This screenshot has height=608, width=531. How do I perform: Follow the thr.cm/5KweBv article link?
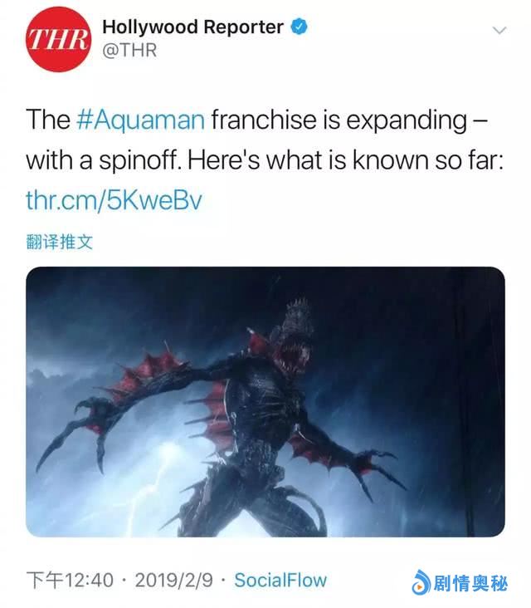[x=114, y=200]
